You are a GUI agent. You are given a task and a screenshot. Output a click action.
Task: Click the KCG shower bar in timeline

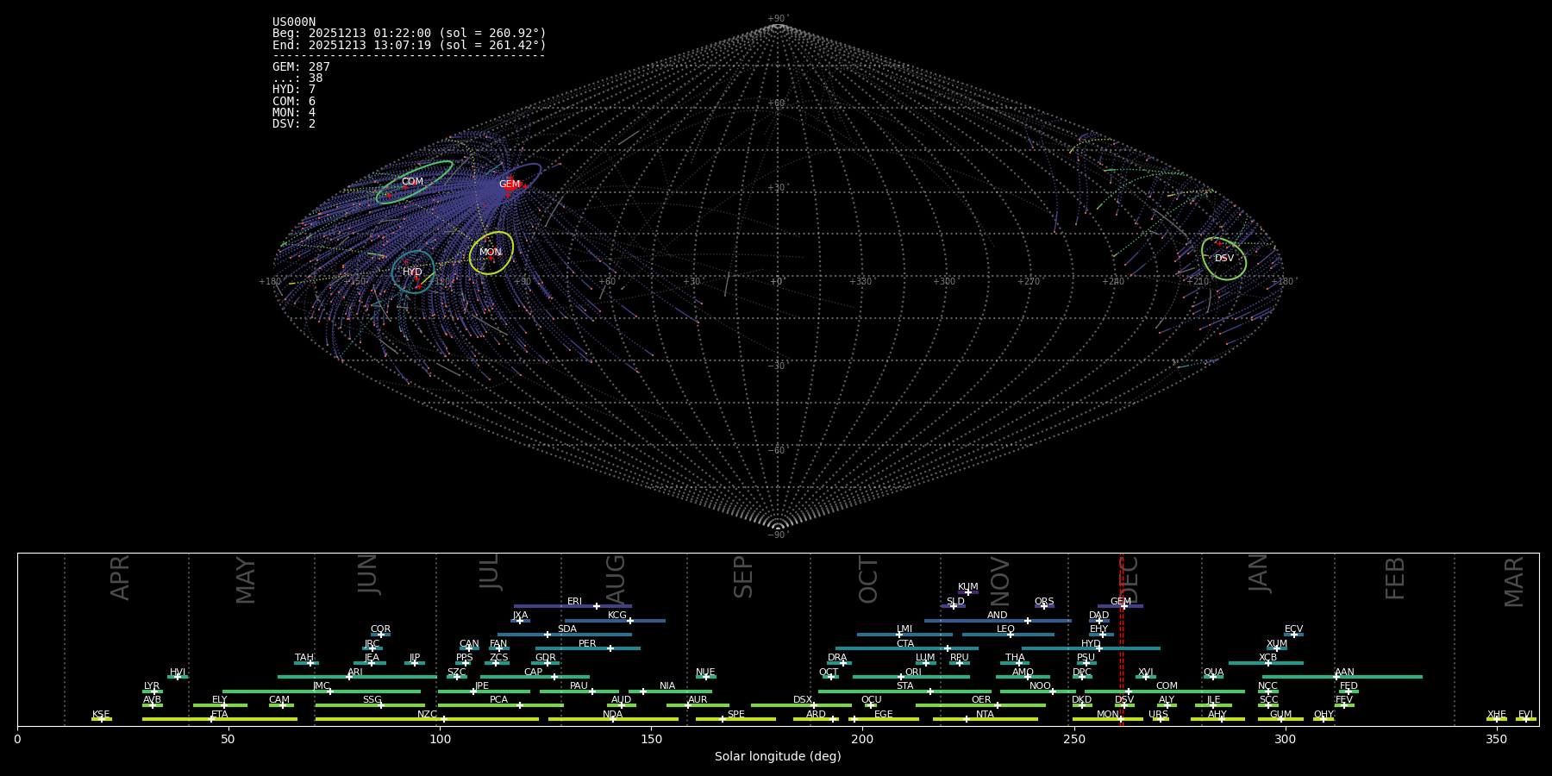(x=615, y=621)
